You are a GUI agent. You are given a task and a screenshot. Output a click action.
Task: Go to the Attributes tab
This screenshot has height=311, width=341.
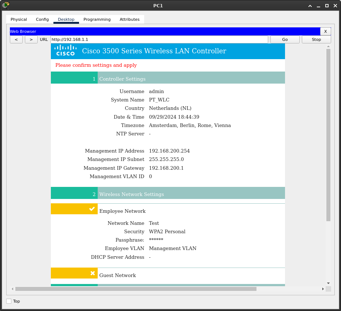pos(130,19)
